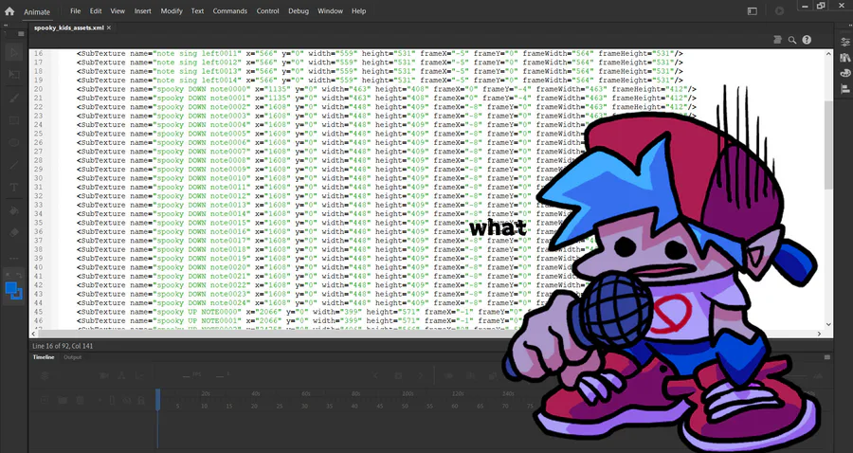
Task: Open the Color palette panel icon
Action: (844, 73)
